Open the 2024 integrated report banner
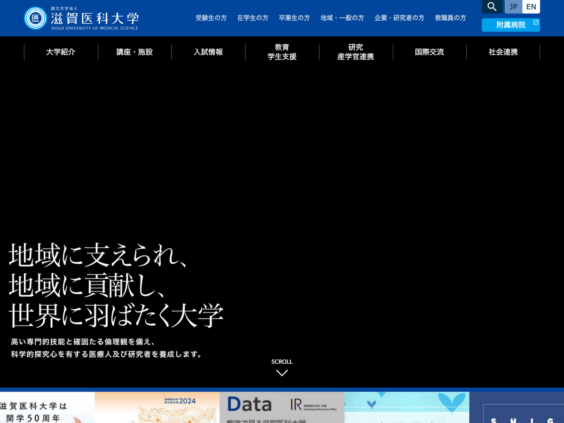The width and height of the screenshot is (564, 423). pyautogui.click(x=157, y=407)
